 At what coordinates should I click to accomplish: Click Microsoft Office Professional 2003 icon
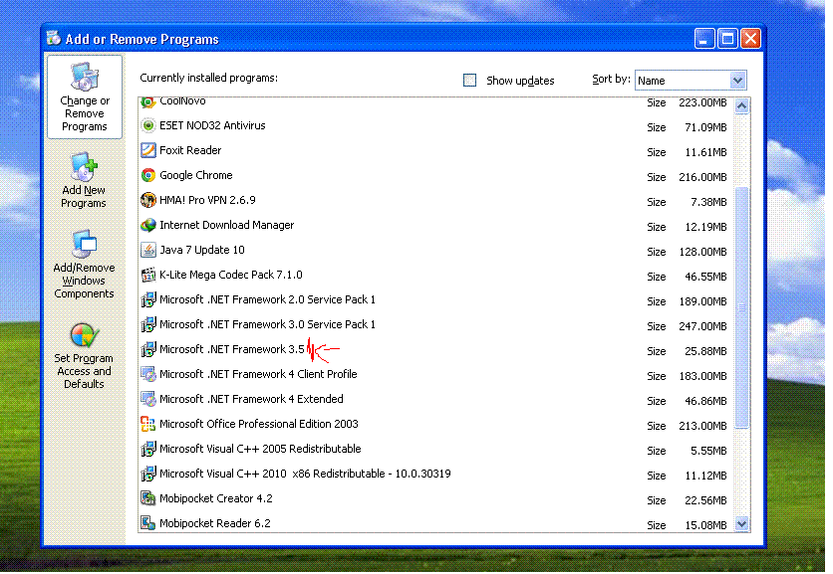(x=148, y=424)
